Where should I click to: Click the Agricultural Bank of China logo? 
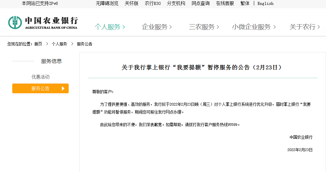43,23
